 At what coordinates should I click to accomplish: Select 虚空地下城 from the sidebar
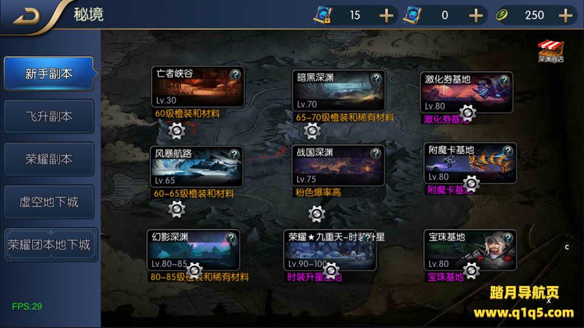pos(49,202)
